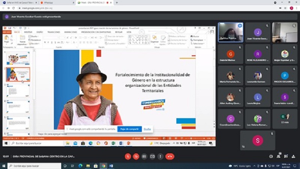300x169 pixels.
Task: Select ANIMACIONES ribbon tab
Action: 70,32
